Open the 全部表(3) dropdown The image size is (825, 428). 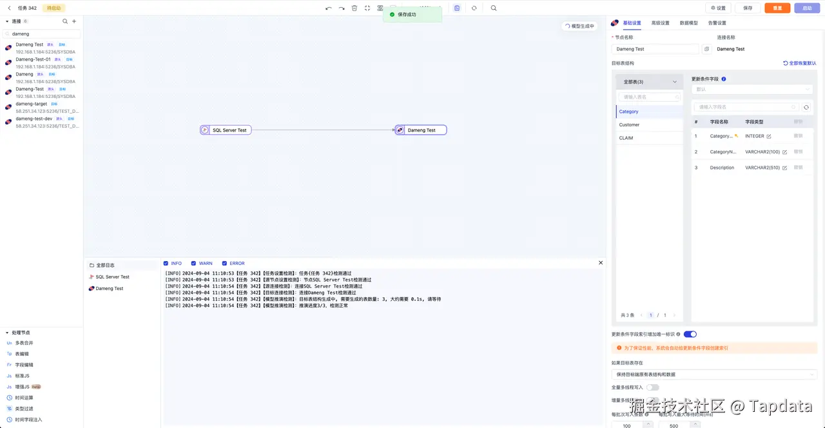650,82
